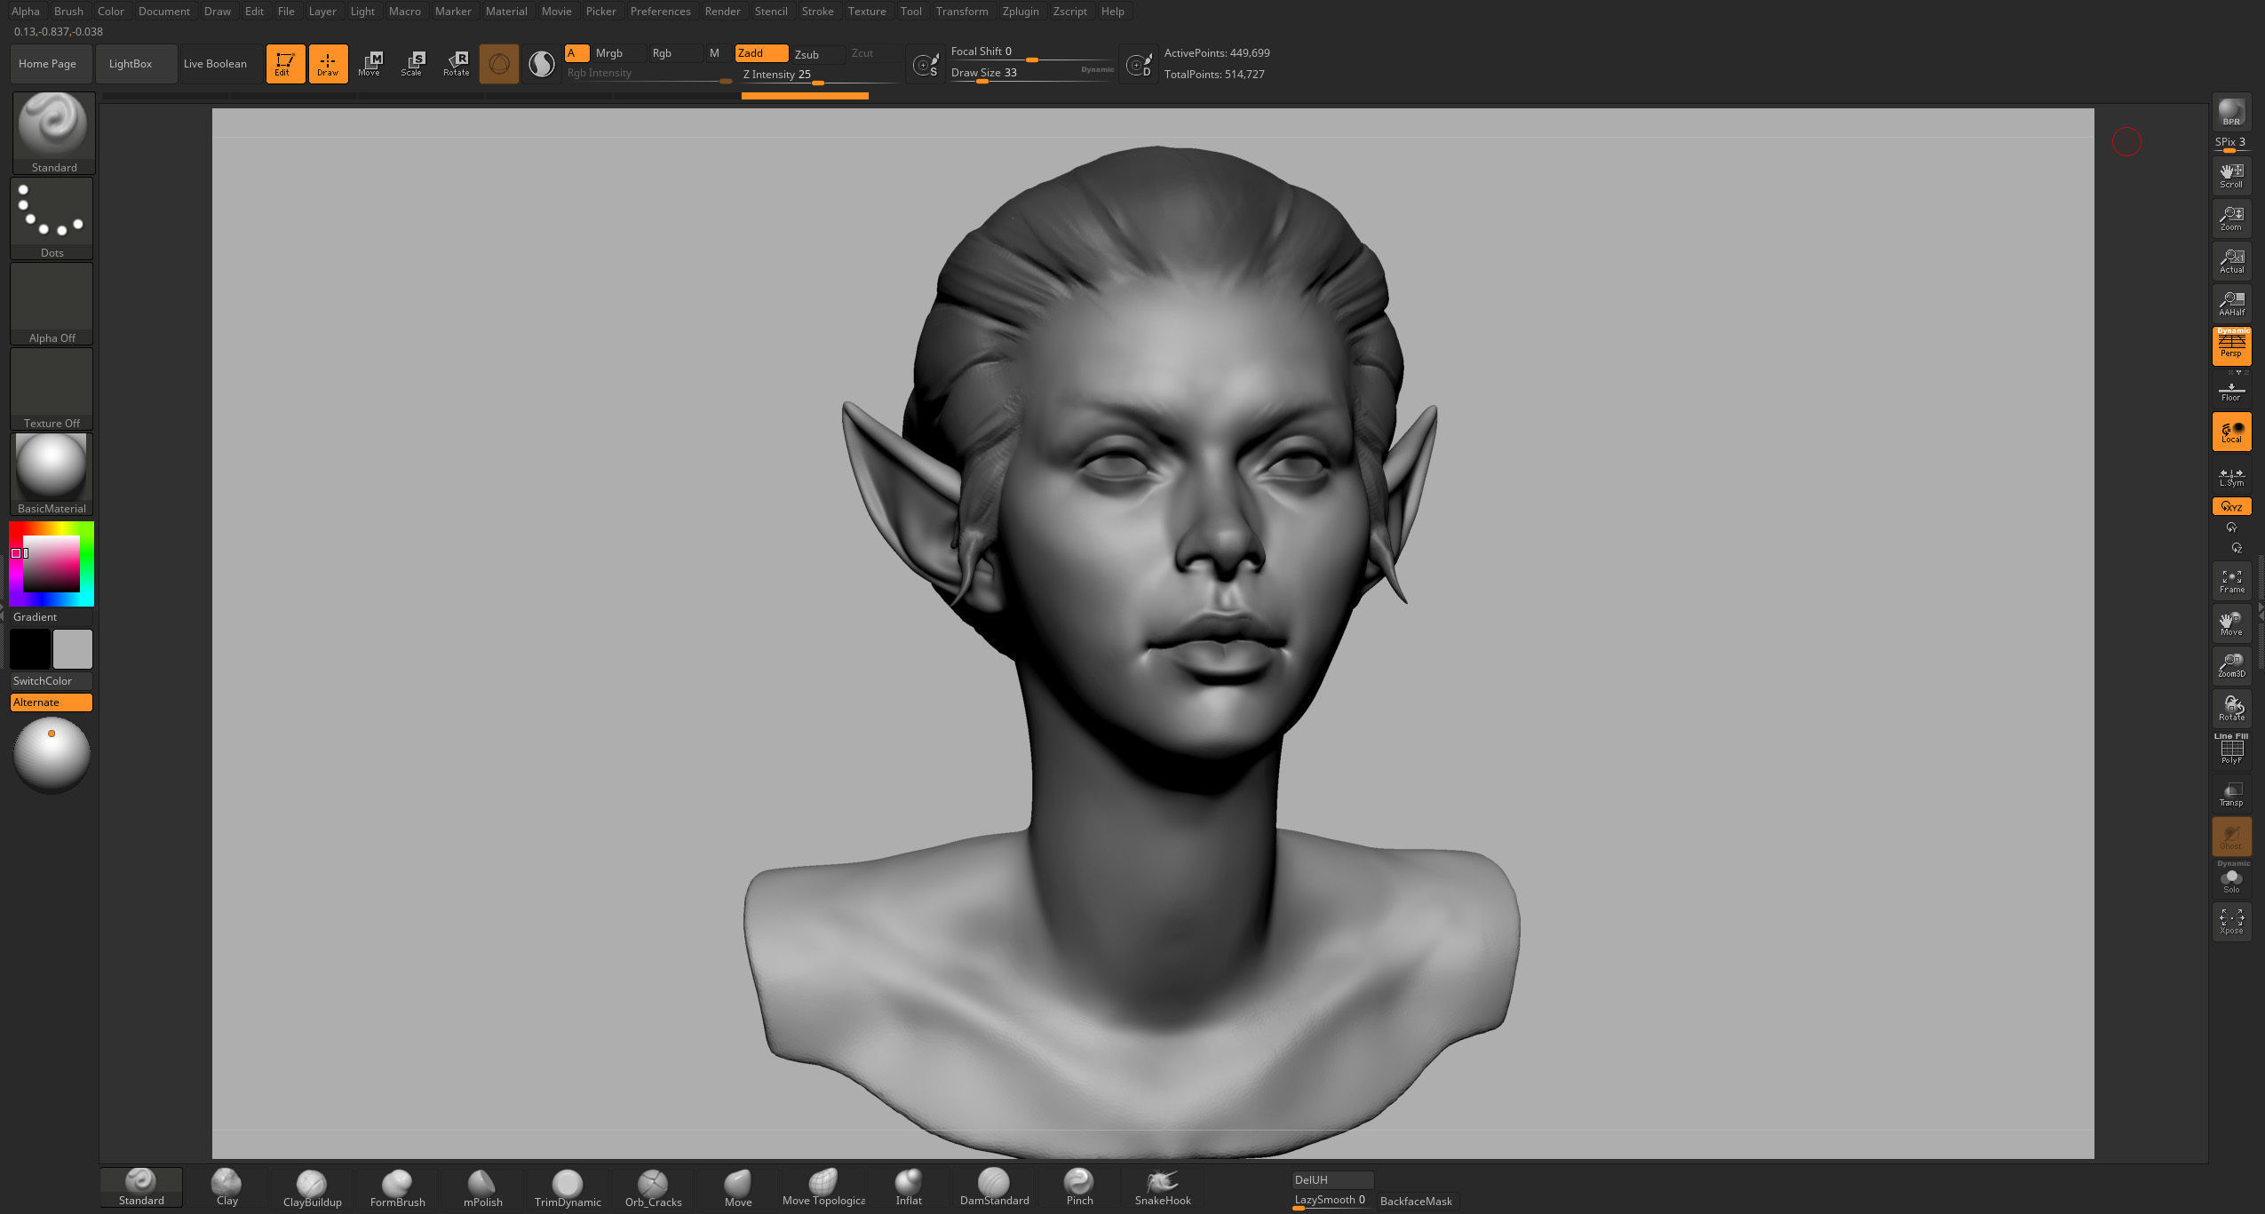The height and width of the screenshot is (1214, 2265).
Task: Click the Rotate view icon in right shelf
Action: pos(2231,708)
